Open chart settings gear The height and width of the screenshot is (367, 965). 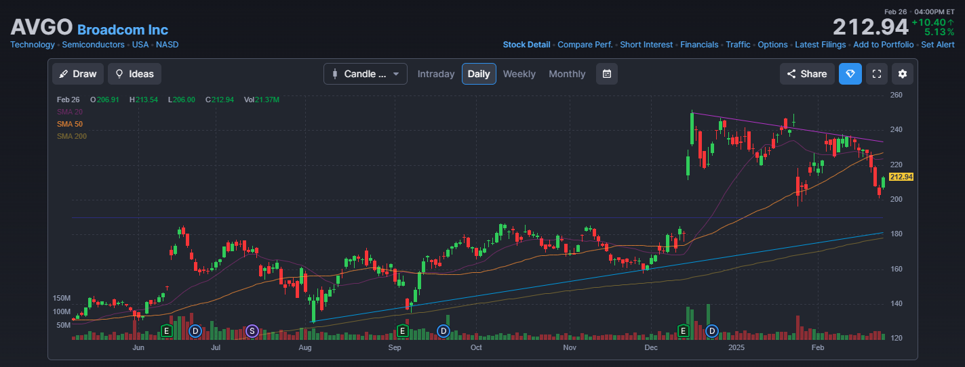coord(903,74)
